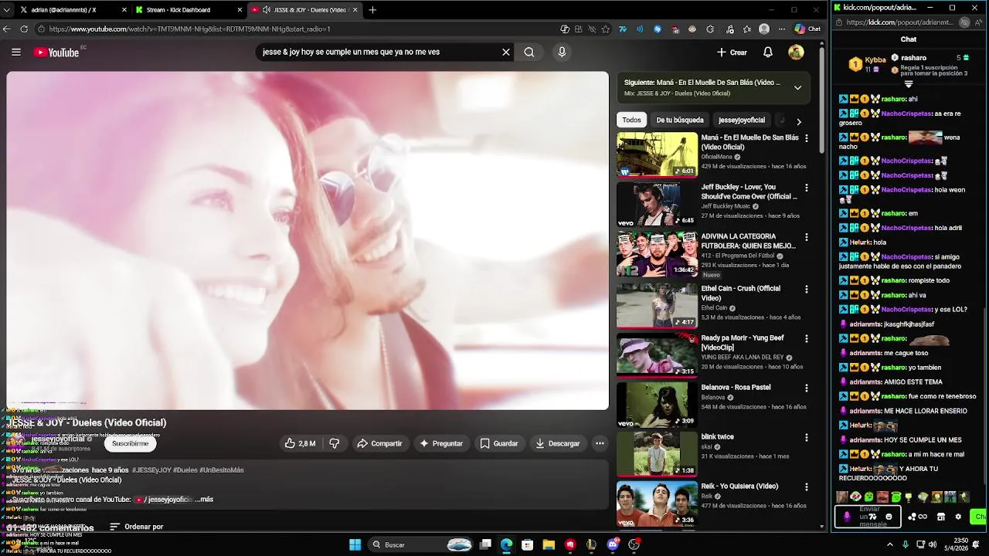The height and width of the screenshot is (556, 989).
Task: Select the De tu búsqueda chip
Action: pyautogui.click(x=680, y=120)
